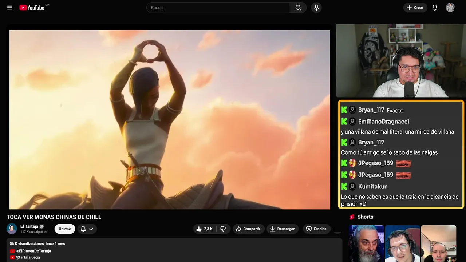Download the video with Descargar
The width and height of the screenshot is (466, 262).
(283, 229)
